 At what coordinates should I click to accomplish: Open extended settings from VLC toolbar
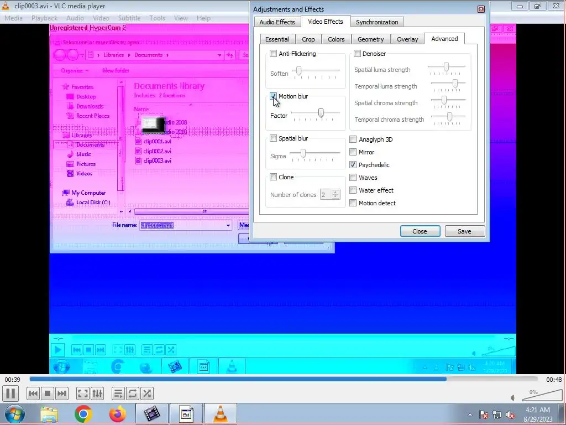pos(97,393)
